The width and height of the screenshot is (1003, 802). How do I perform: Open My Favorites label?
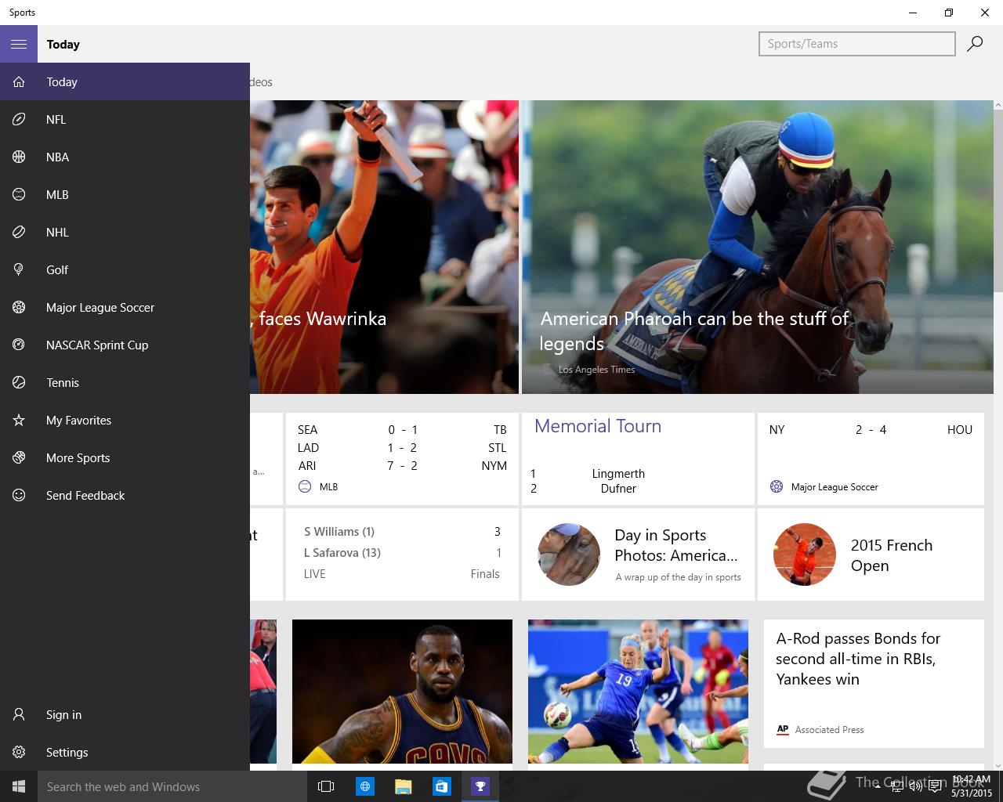point(78,420)
